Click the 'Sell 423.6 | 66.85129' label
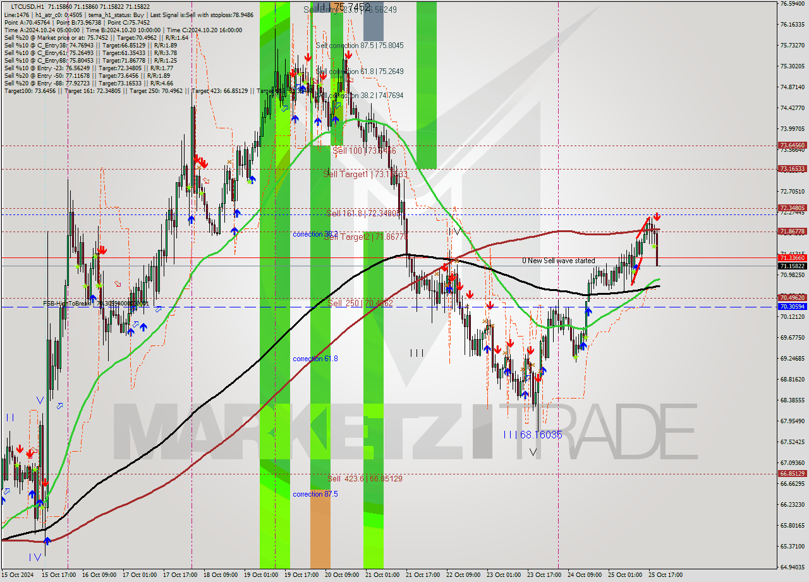The image size is (809, 582). pos(365,479)
